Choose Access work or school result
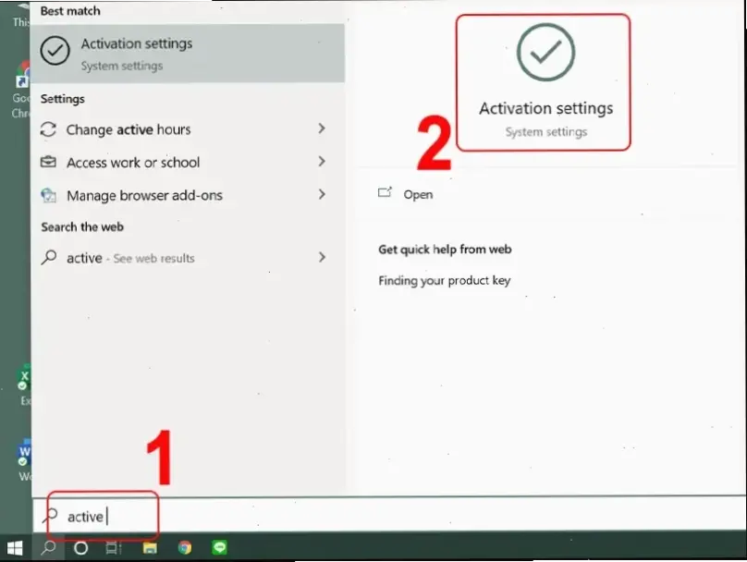 click(x=132, y=163)
